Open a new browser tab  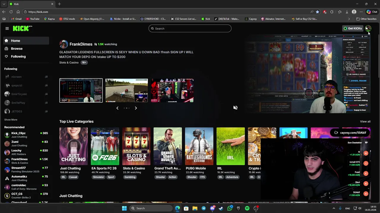[59, 4]
